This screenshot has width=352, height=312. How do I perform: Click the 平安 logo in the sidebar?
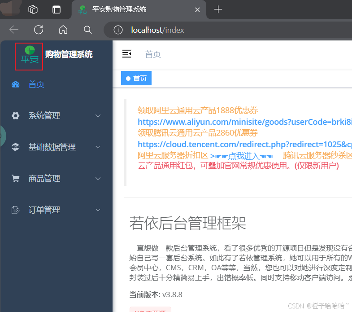[30, 55]
